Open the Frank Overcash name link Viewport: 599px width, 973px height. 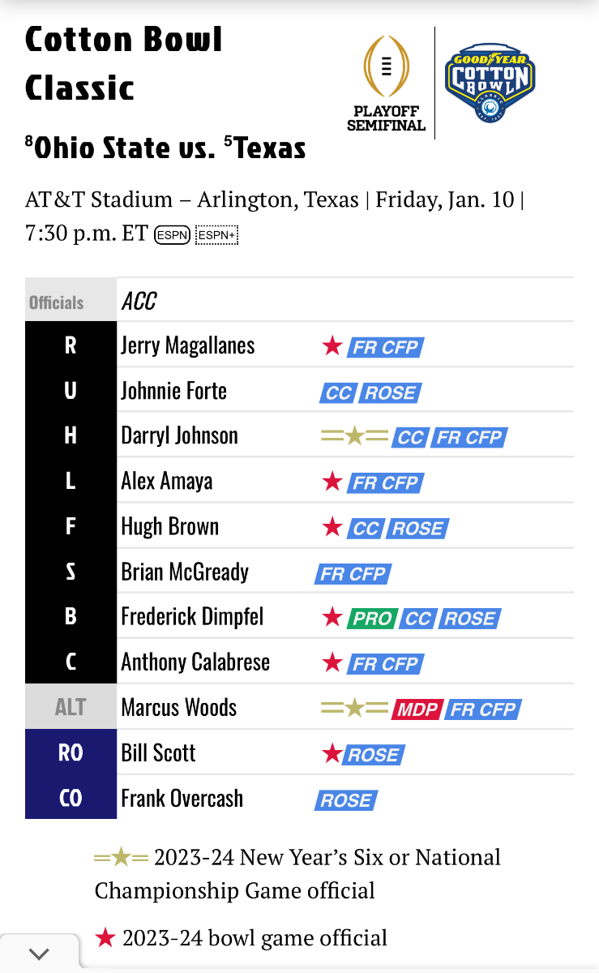(x=182, y=799)
